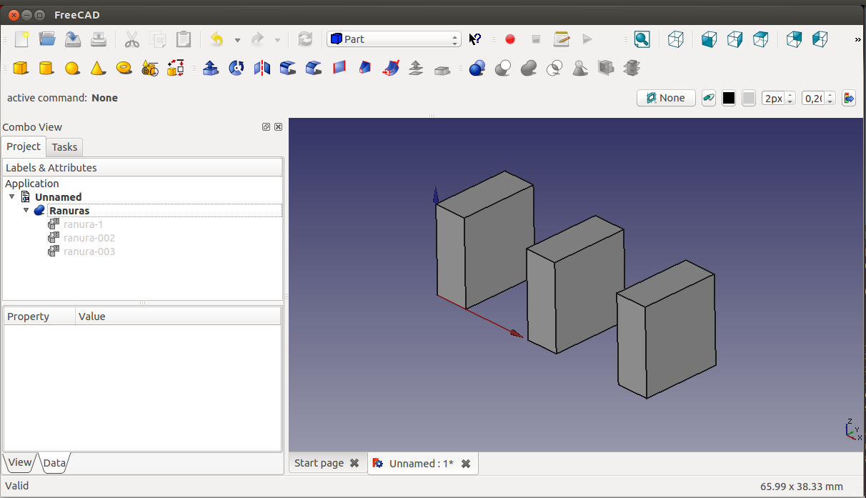Click Fit All view magnifier icon

tap(642, 39)
